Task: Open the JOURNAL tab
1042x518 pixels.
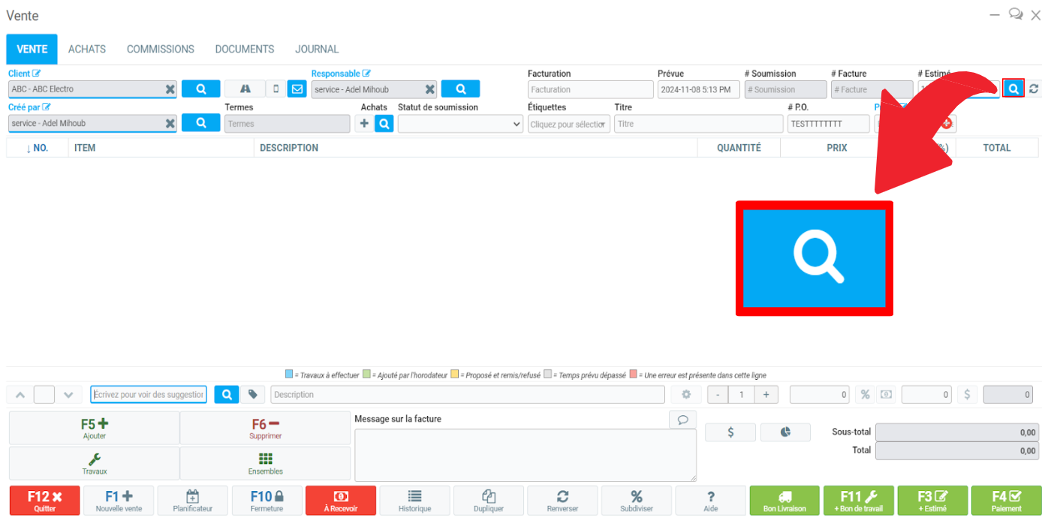Action: (317, 50)
